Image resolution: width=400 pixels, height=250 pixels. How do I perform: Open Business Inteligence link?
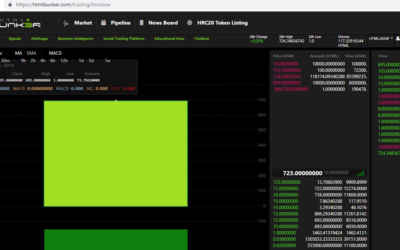[76, 38]
